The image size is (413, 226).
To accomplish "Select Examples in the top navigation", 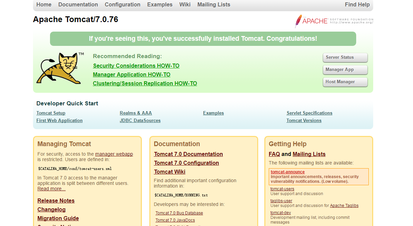I will tap(160, 5).
